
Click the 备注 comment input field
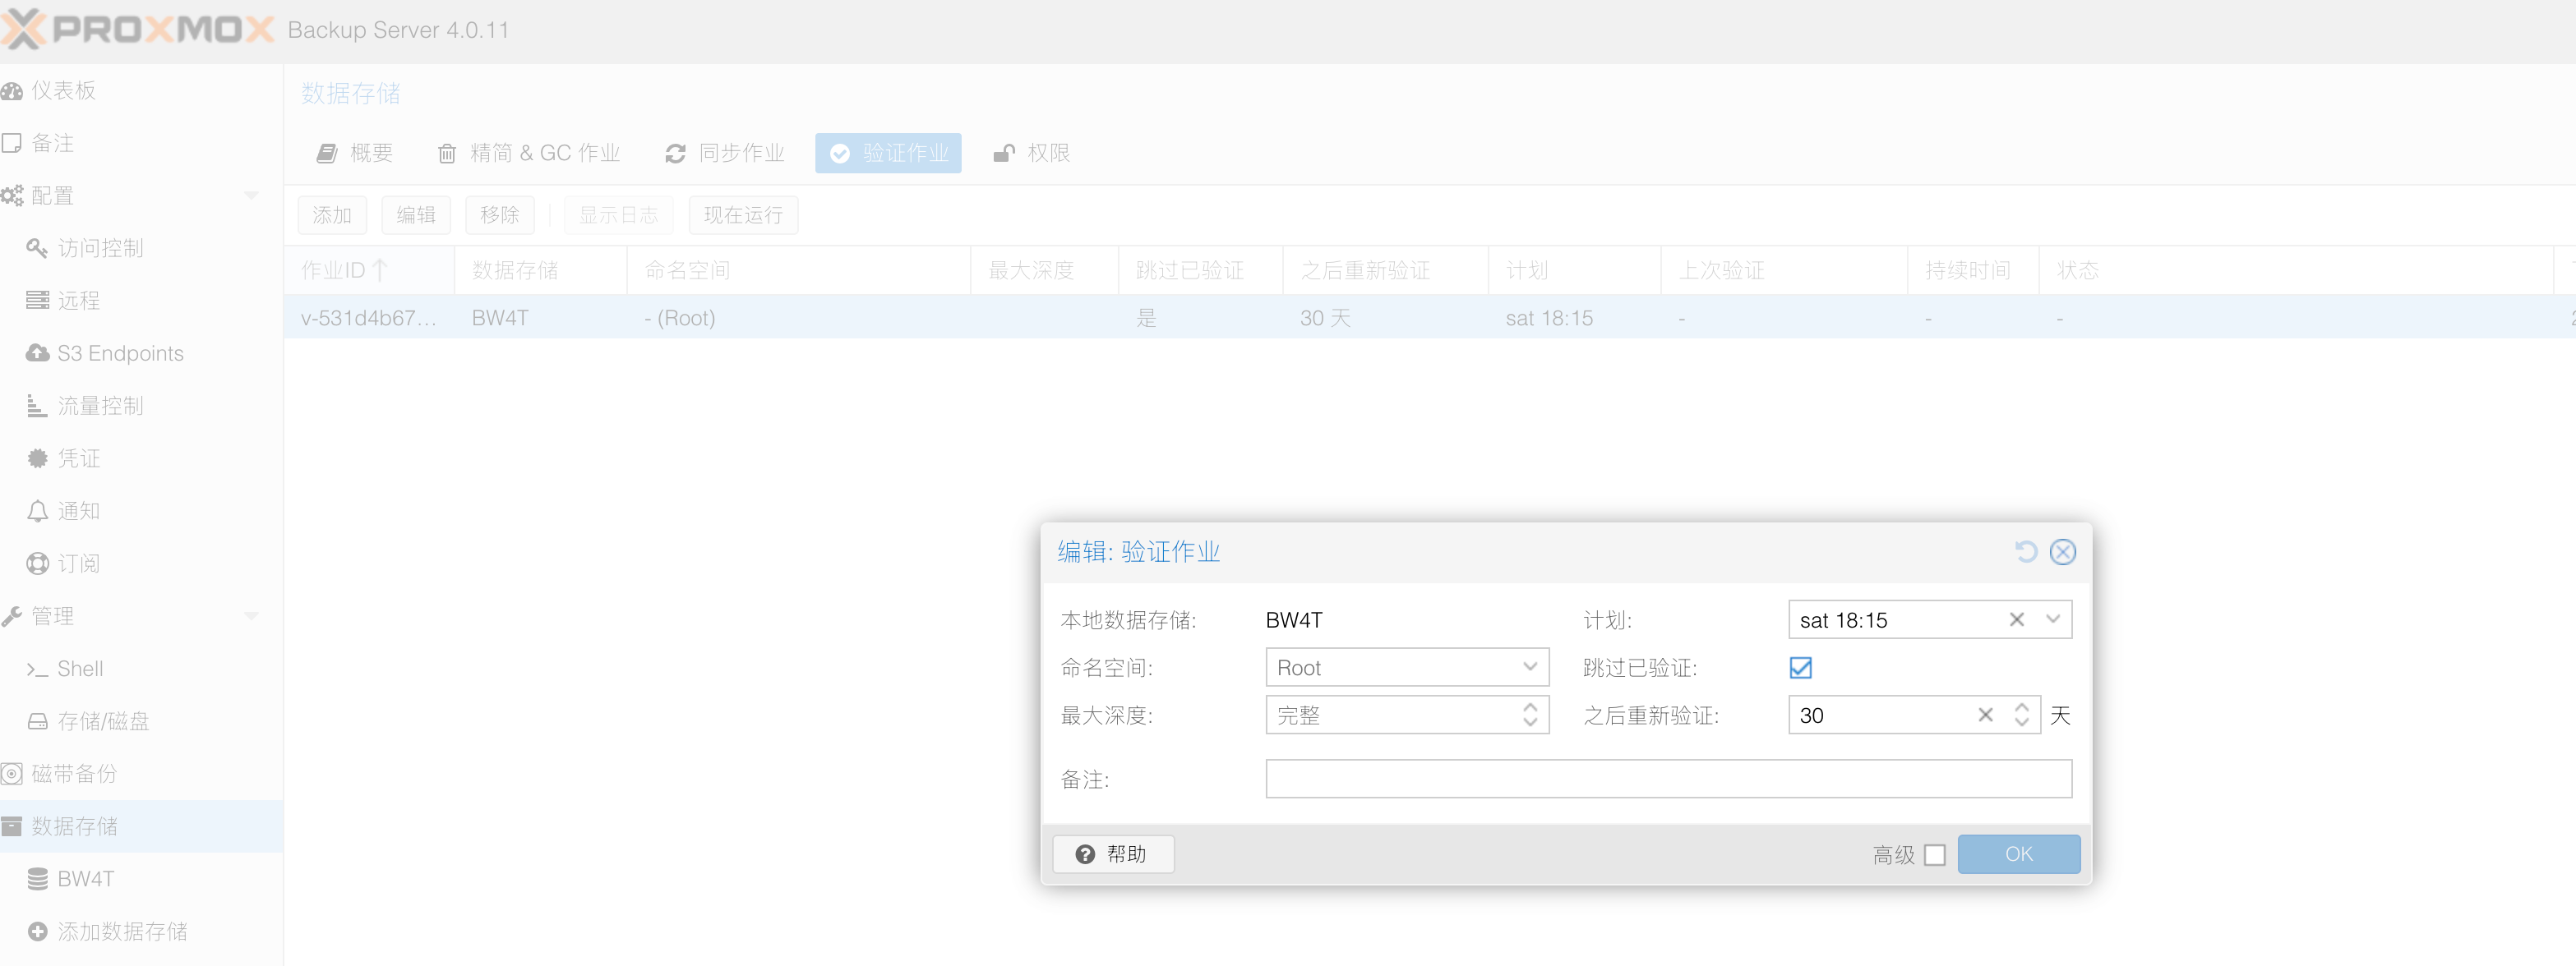pyautogui.click(x=1667, y=780)
